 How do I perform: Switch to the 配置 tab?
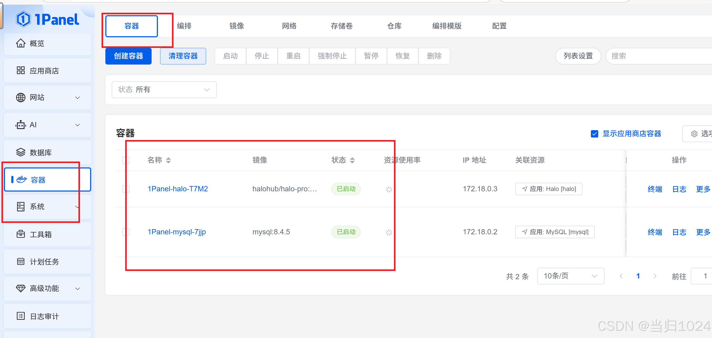pyautogui.click(x=499, y=26)
